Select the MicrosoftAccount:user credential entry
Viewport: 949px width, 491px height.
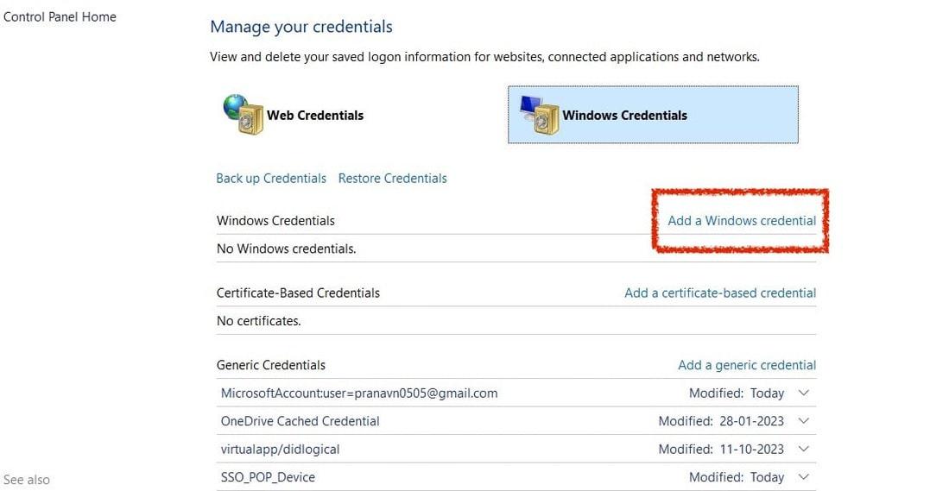click(359, 393)
